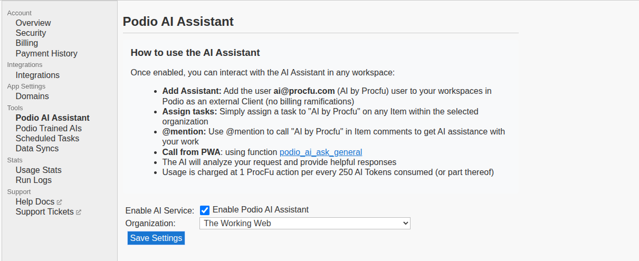639x261 pixels.
Task: Open Run Logs page
Action: pos(34,180)
